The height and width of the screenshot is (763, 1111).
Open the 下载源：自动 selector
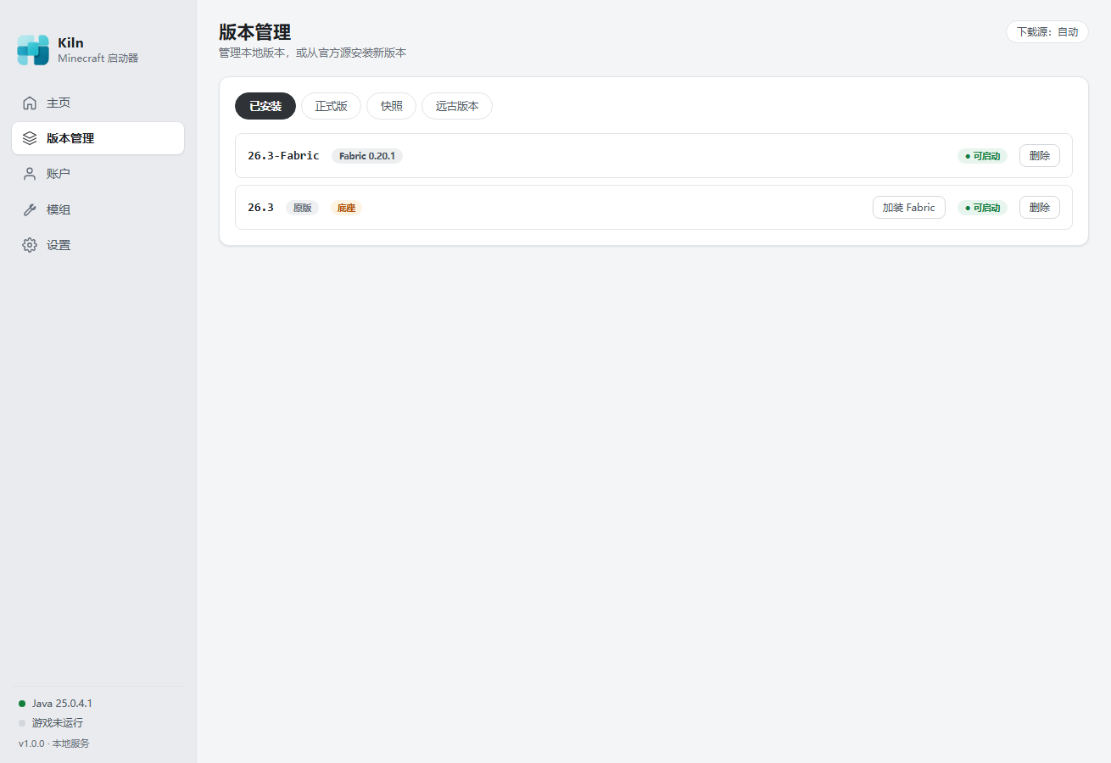pos(1047,32)
